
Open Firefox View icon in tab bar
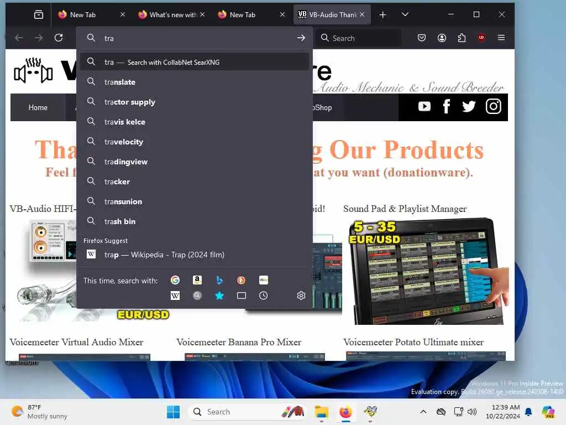[x=39, y=14]
